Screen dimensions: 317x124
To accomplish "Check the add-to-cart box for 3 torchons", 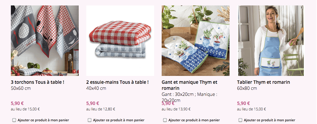I will (x=14, y=120).
